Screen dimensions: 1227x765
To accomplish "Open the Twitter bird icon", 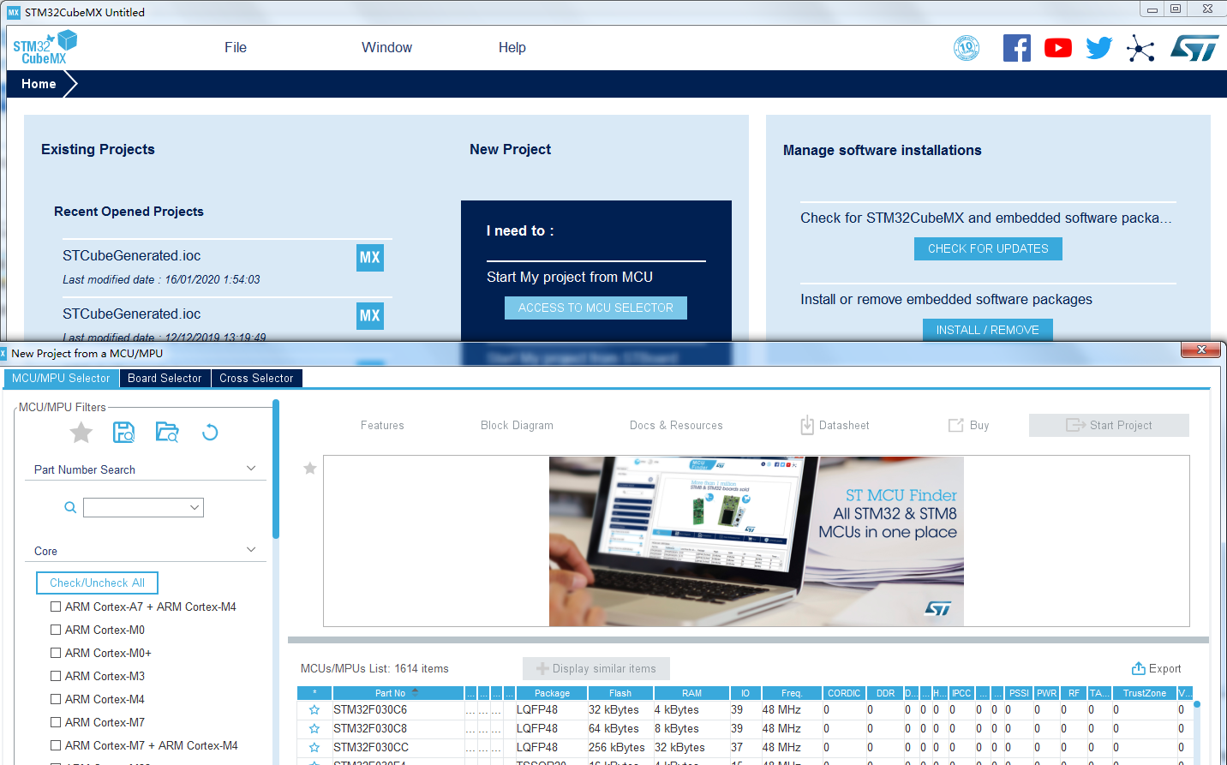I will 1099,48.
